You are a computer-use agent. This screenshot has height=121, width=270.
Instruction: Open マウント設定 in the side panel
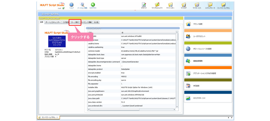(208, 24)
